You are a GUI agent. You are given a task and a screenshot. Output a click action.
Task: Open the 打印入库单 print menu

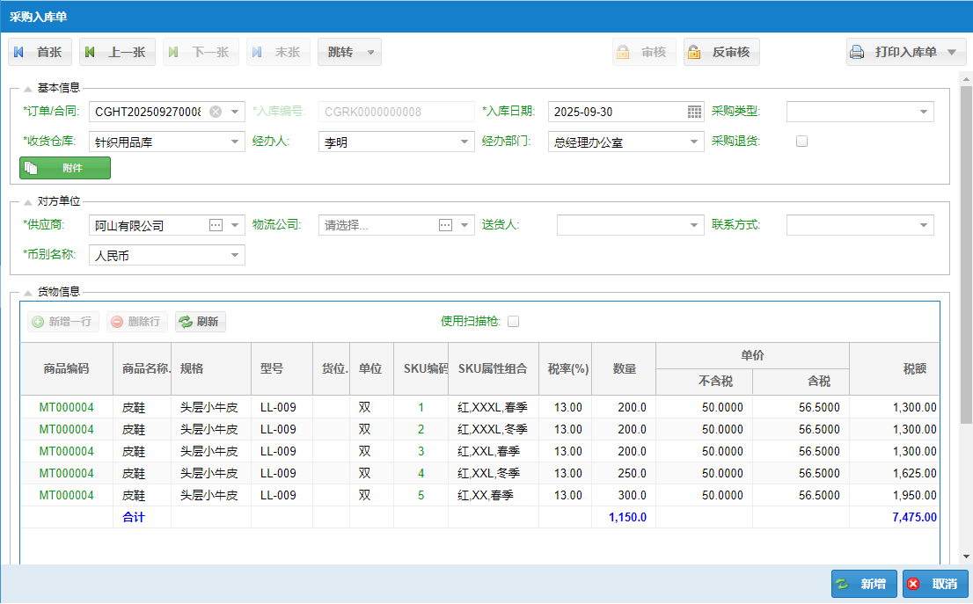click(x=906, y=53)
